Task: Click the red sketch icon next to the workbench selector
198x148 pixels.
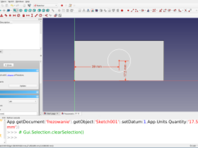Action: (x=62, y=6)
